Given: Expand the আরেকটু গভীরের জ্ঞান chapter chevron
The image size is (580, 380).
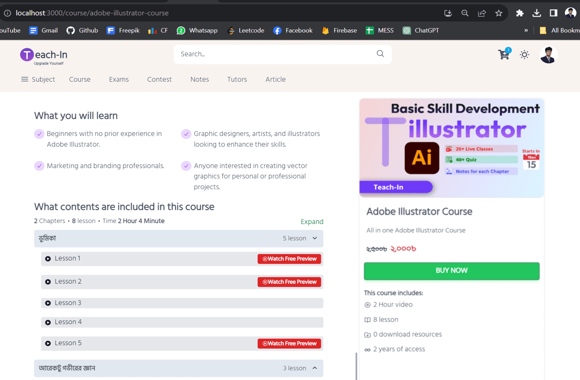Looking at the screenshot, I should pyautogui.click(x=315, y=368).
